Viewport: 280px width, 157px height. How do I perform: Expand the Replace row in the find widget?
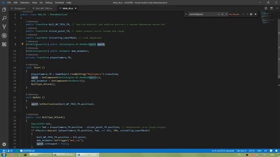(x=186, y=14)
